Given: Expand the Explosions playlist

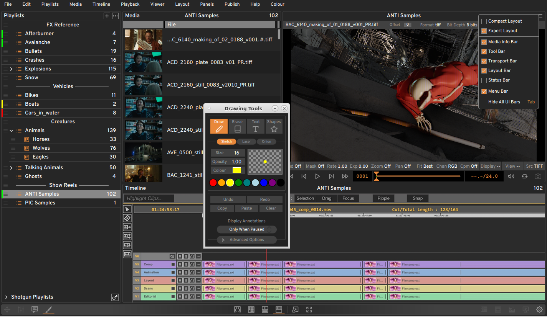Looking at the screenshot, I should [x=11, y=69].
